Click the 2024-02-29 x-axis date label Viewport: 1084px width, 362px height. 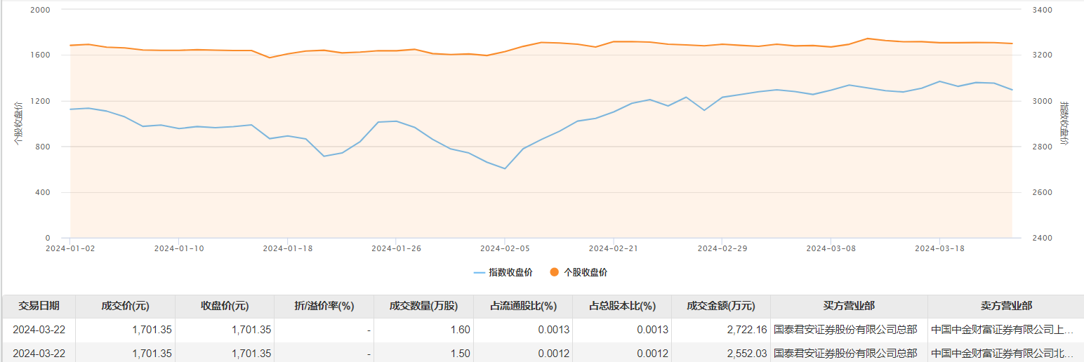pyautogui.click(x=722, y=248)
